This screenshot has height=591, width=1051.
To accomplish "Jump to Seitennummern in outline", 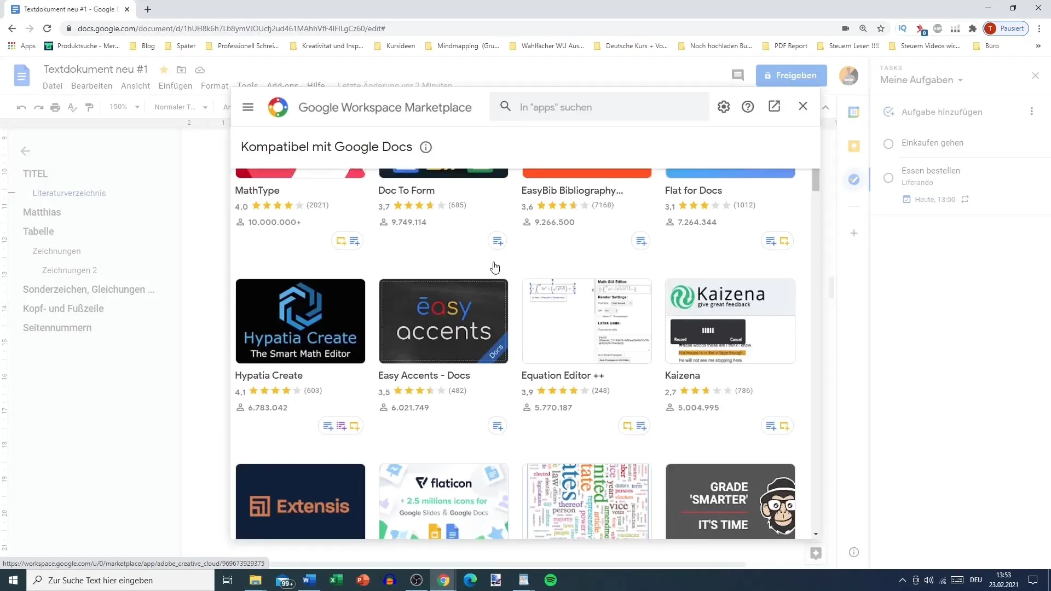I will tap(57, 328).
